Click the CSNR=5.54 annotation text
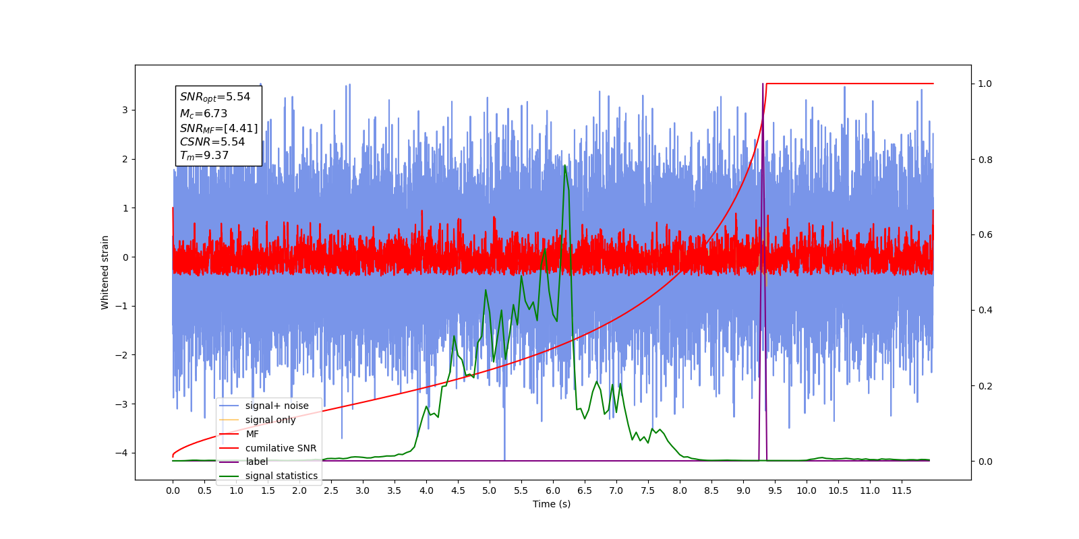The height and width of the screenshot is (539, 1079). (212, 141)
